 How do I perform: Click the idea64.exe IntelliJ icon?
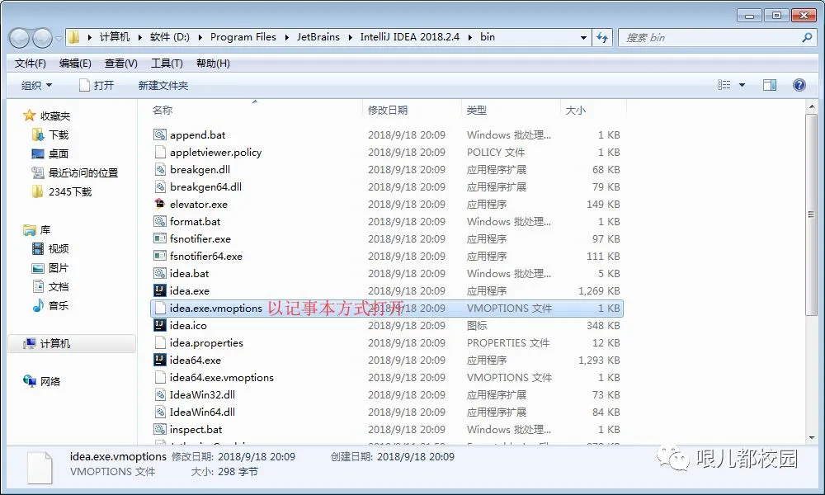(160, 360)
